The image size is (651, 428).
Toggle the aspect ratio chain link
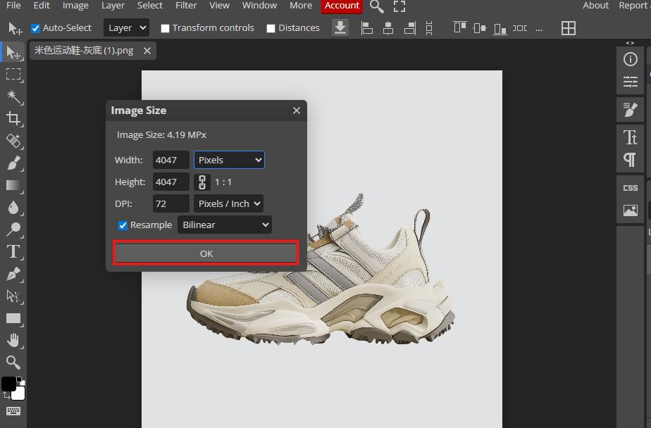click(x=202, y=182)
